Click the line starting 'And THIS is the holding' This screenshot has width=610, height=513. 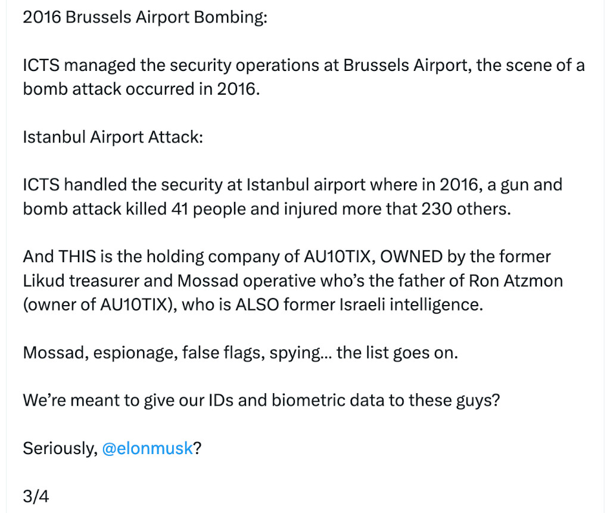coord(287,257)
